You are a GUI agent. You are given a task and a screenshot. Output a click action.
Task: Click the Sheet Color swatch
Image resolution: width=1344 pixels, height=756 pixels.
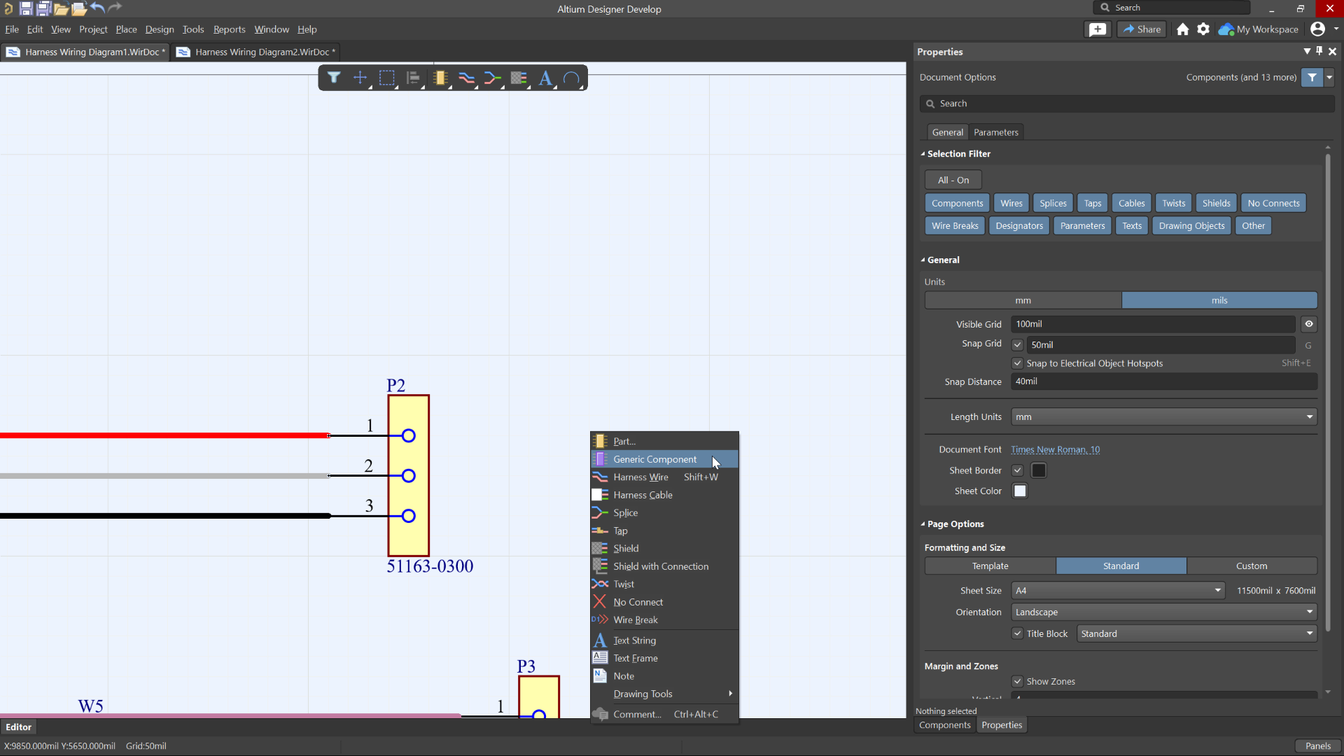tap(1020, 491)
